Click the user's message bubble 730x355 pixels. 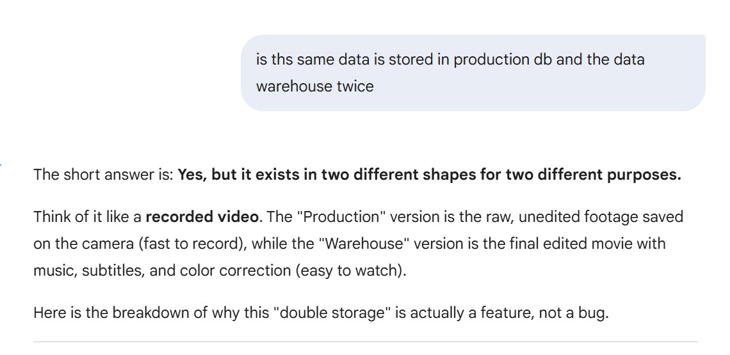coord(473,72)
